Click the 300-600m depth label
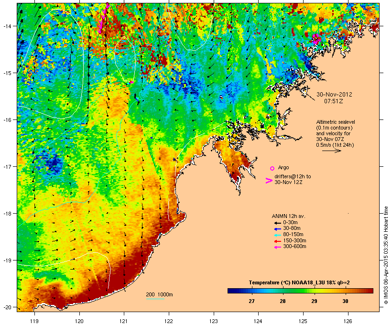This screenshot has height=325, width=392. click(294, 247)
